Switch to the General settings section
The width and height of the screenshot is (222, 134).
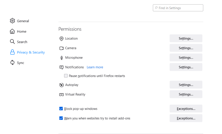pyautogui.click(x=23, y=21)
